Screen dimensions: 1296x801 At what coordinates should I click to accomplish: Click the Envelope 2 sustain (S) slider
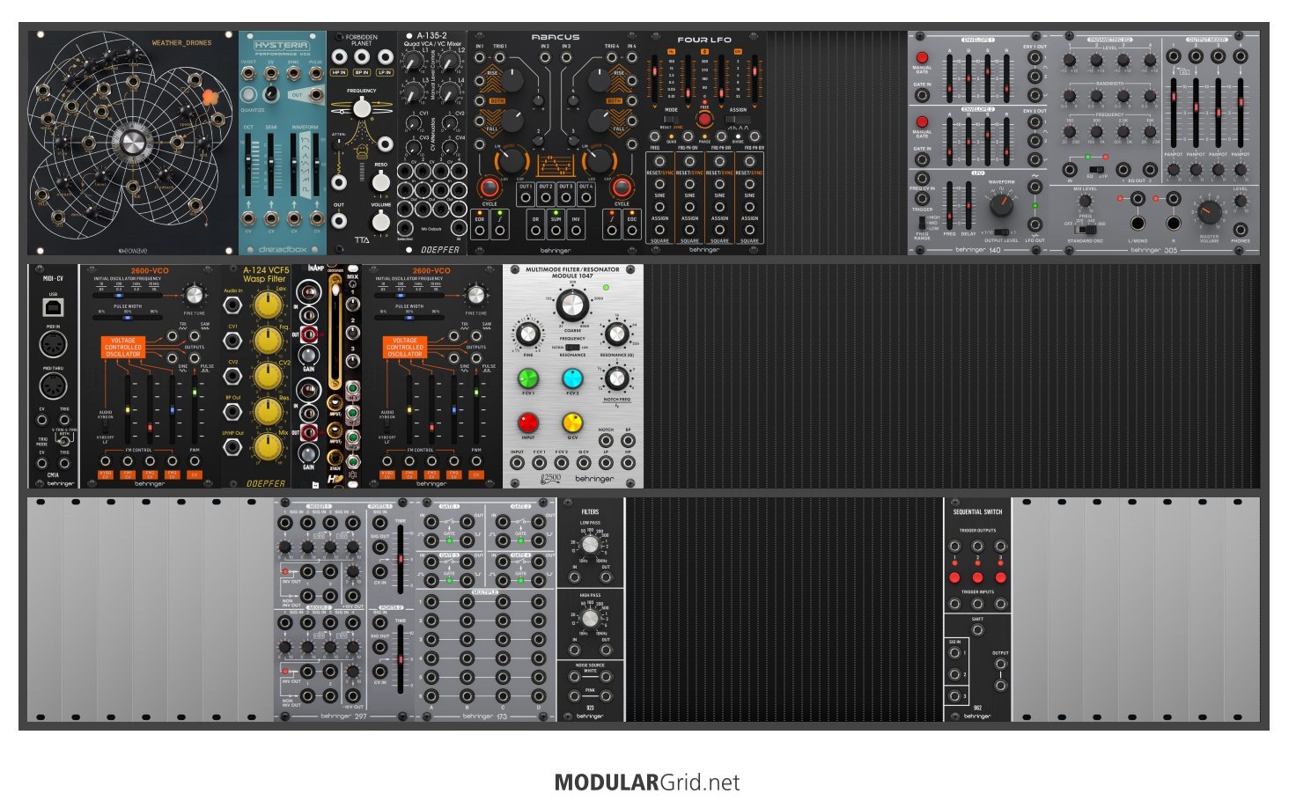pos(987,141)
